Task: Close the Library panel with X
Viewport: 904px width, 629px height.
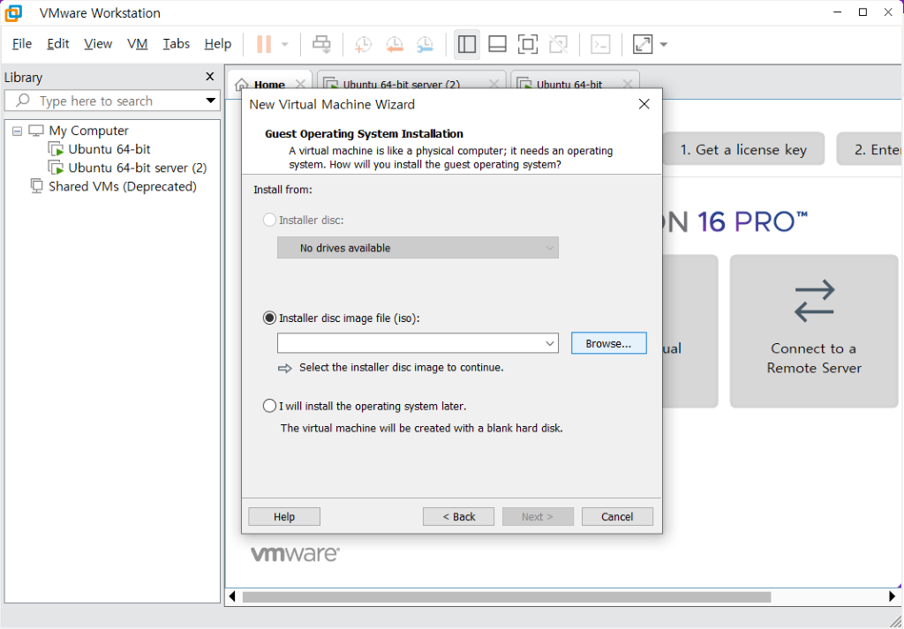Action: pyautogui.click(x=210, y=77)
